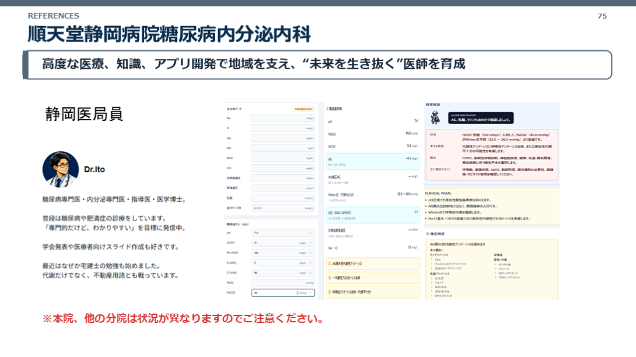Focus the pH blood gas input showing 7.4

(x=283, y=233)
